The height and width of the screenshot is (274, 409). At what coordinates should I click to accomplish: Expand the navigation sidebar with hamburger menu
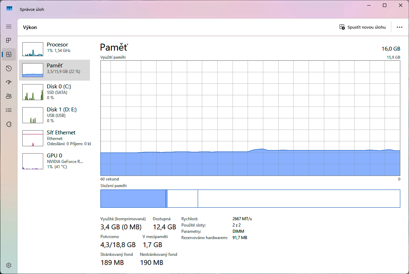[x=8, y=26]
